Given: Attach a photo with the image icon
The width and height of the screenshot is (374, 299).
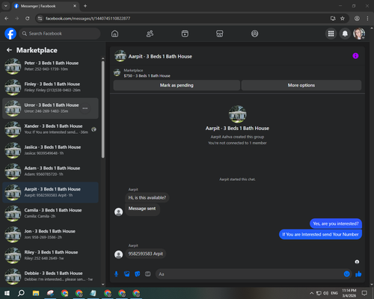Looking at the screenshot, I should pos(126,274).
